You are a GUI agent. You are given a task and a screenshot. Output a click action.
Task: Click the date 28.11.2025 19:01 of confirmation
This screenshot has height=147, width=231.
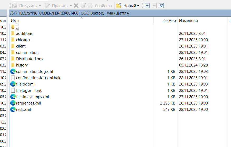pyautogui.click(x=193, y=53)
